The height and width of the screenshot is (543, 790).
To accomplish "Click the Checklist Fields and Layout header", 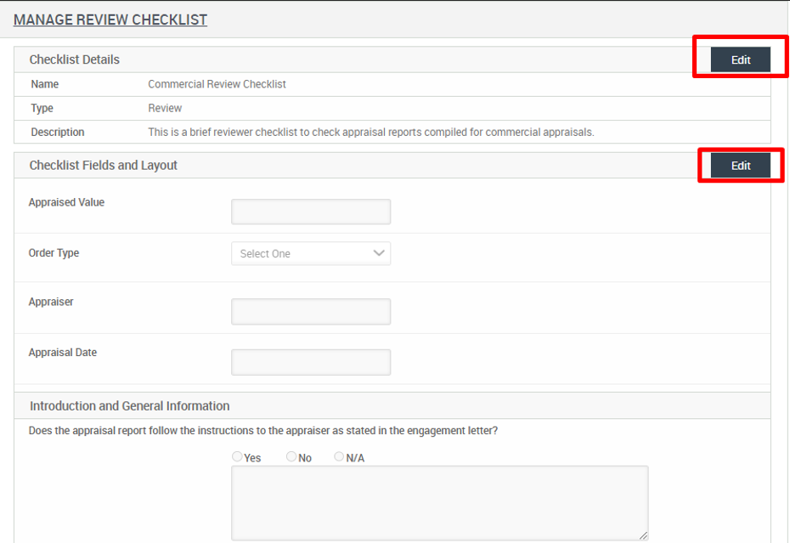I will (104, 165).
